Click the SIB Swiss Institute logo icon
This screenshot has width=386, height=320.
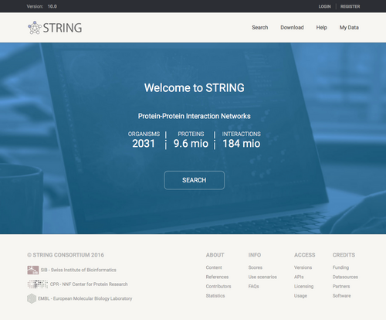click(33, 270)
